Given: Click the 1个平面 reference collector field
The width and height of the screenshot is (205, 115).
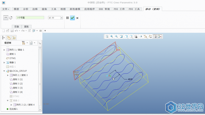Looking at the screenshot, I should click(30, 18).
